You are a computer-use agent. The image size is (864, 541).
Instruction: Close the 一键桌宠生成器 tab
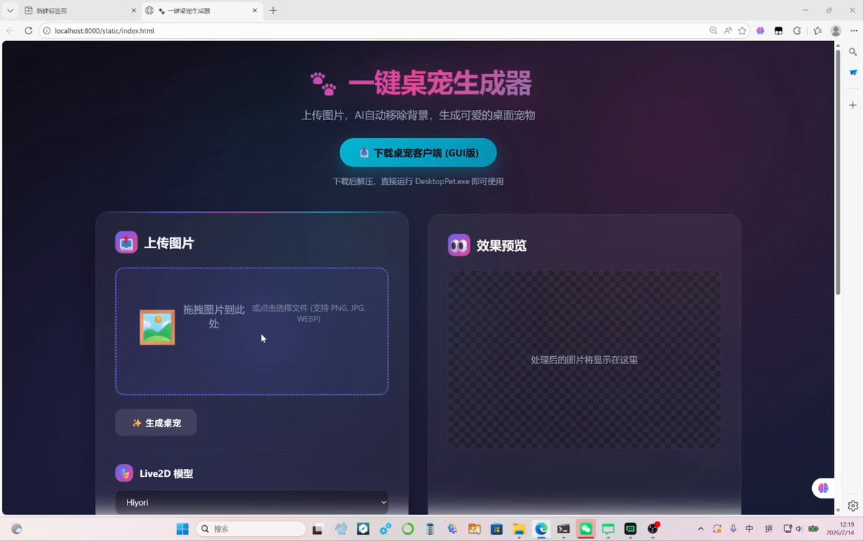[256, 11]
